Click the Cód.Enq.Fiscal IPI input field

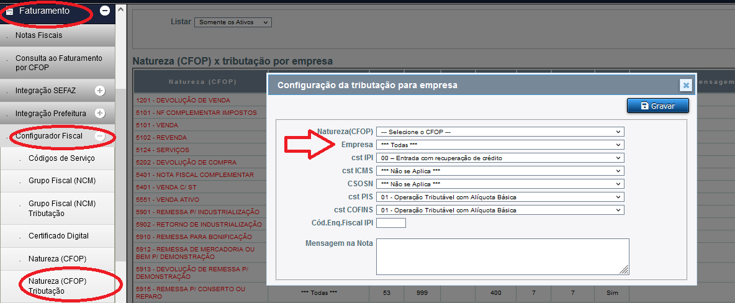coord(390,223)
